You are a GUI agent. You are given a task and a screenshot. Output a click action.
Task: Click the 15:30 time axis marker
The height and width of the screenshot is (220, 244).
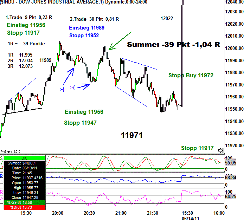click(187, 213)
